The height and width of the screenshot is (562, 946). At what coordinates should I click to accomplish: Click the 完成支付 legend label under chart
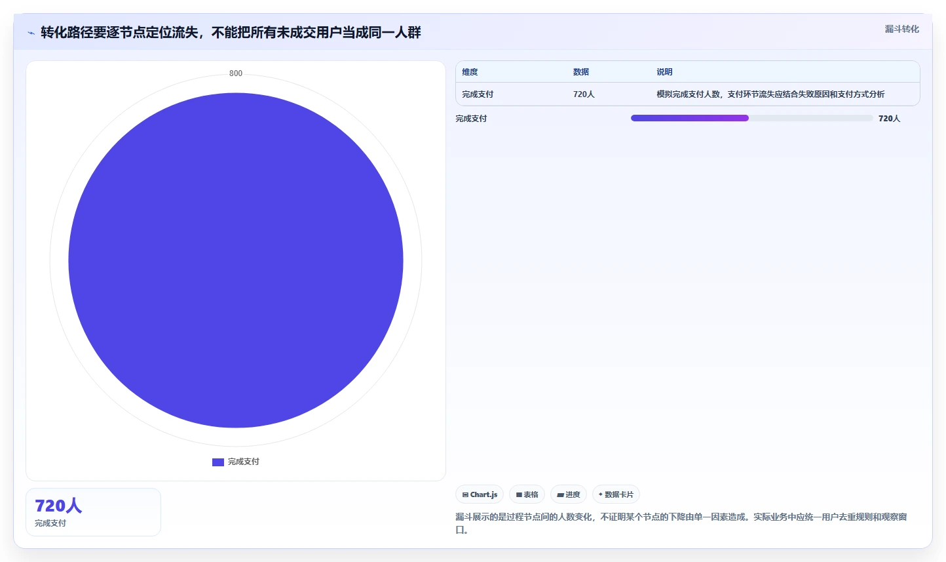244,462
